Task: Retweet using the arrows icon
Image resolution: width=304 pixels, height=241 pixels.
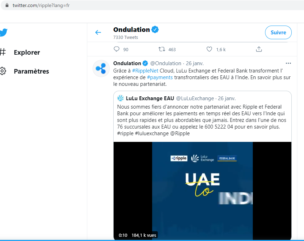Action: pyautogui.click(x=162, y=49)
